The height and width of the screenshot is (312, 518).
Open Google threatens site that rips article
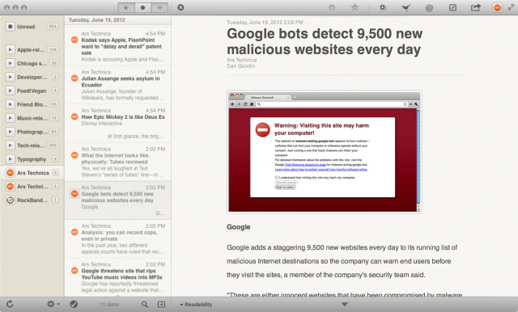point(118,277)
